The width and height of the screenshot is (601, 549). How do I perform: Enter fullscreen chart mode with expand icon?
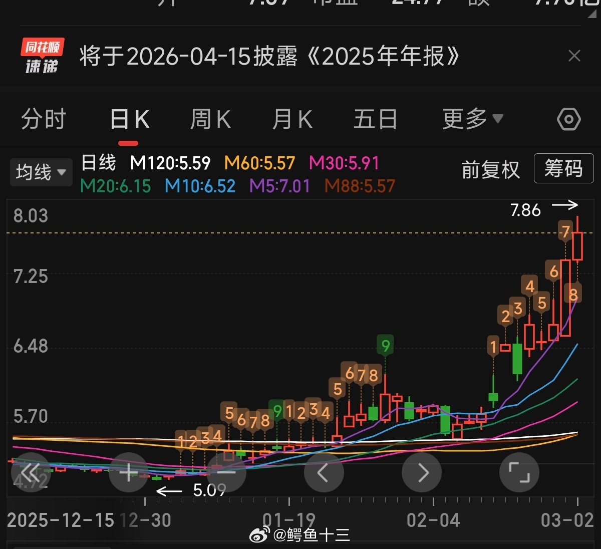[x=519, y=472]
